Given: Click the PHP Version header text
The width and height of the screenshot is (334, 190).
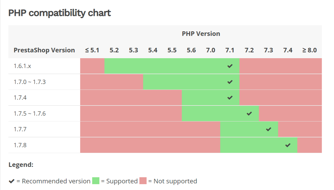Looking at the screenshot, I should (x=201, y=34).
